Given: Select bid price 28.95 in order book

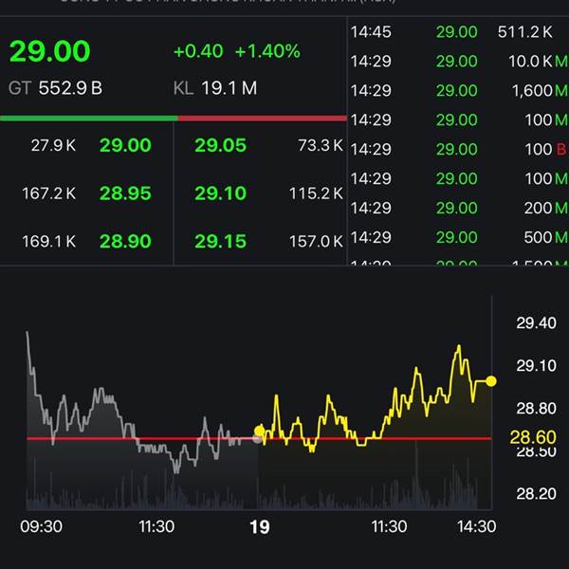Looking at the screenshot, I should point(125,193).
